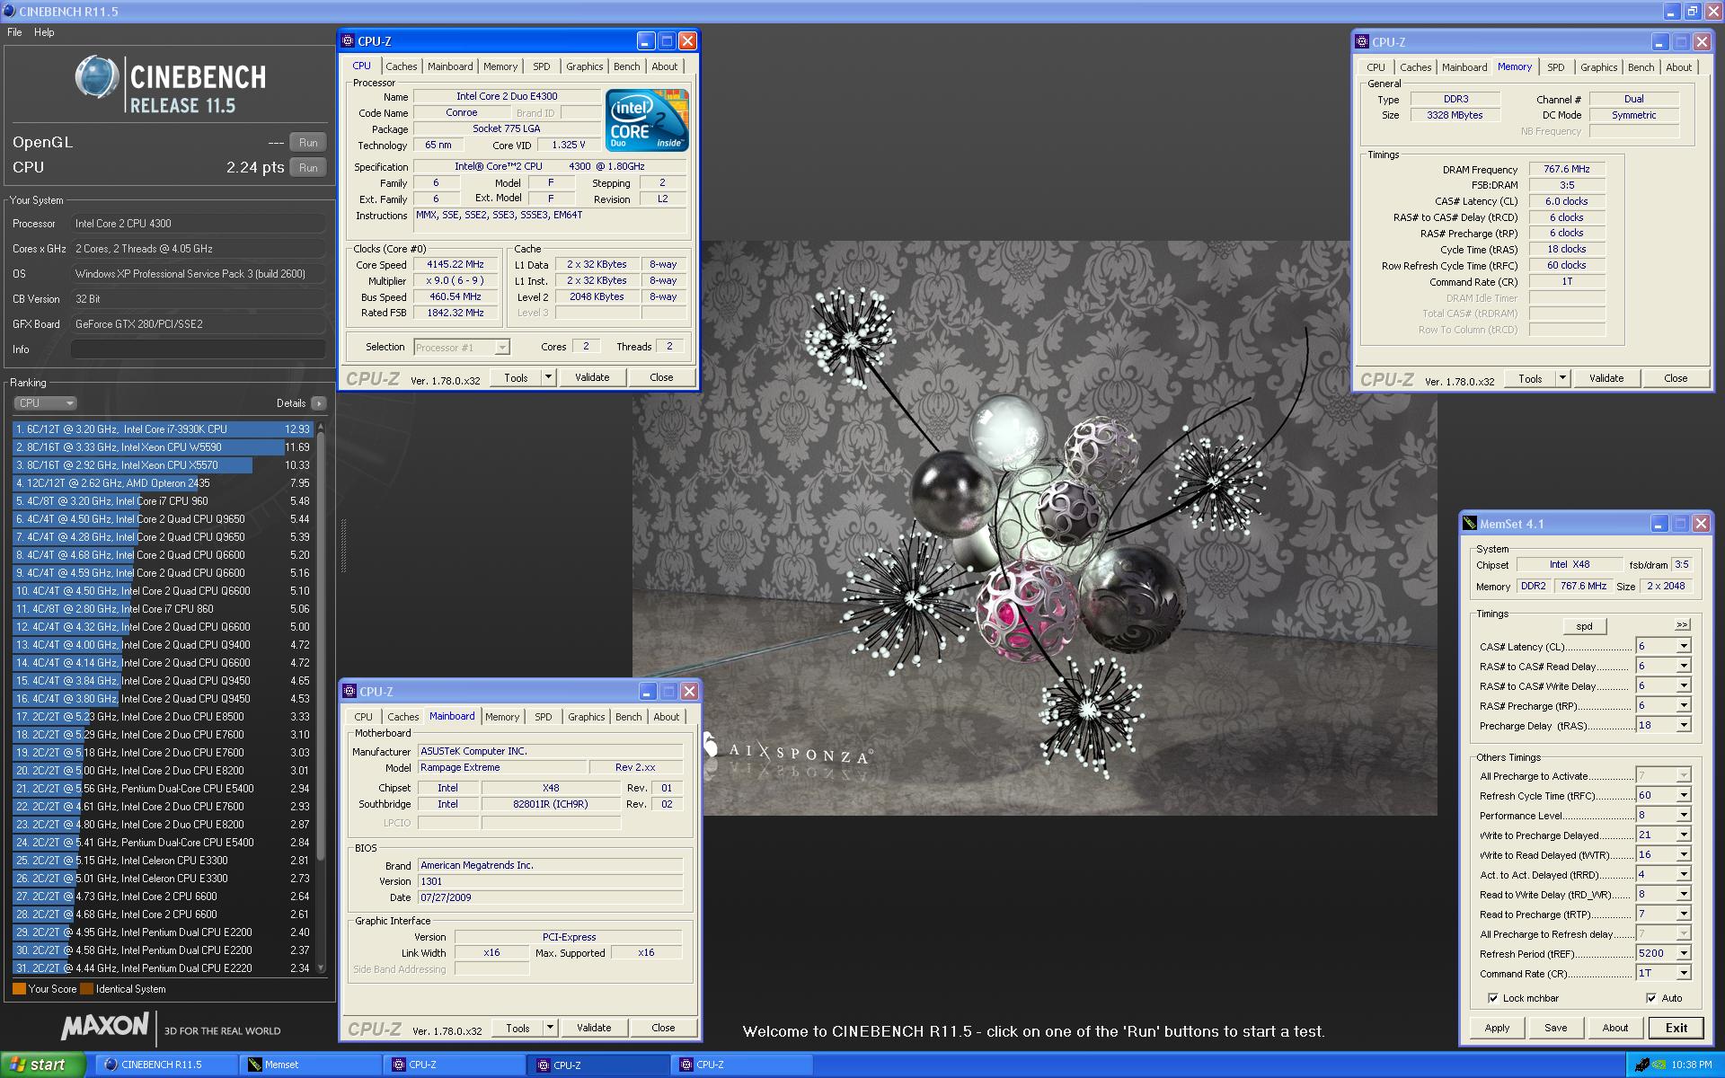Open the CAS# Latency (CL) dropdown in MemSet
Screen dimensions: 1725x1078
[x=1684, y=646]
